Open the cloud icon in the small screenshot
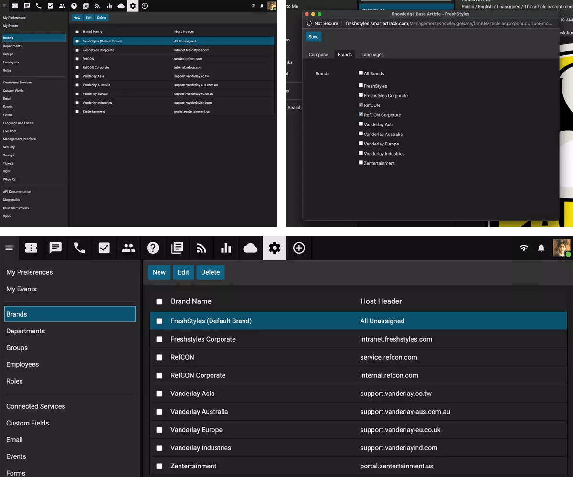The image size is (573, 477). click(x=121, y=6)
